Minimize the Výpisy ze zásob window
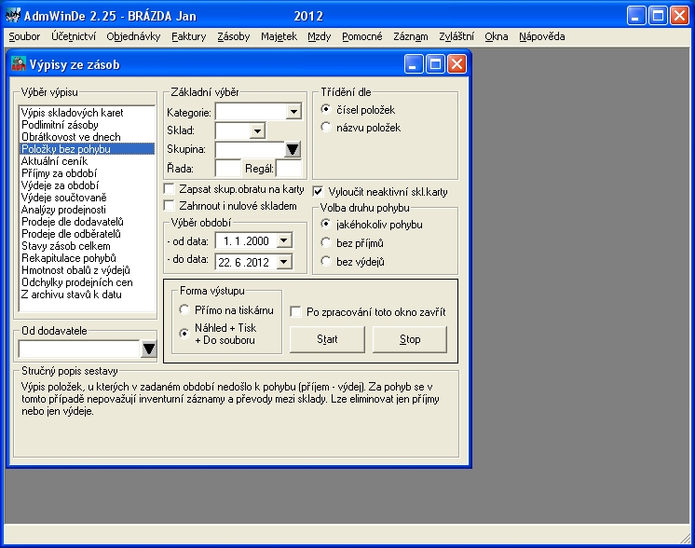695x548 pixels. [413, 64]
